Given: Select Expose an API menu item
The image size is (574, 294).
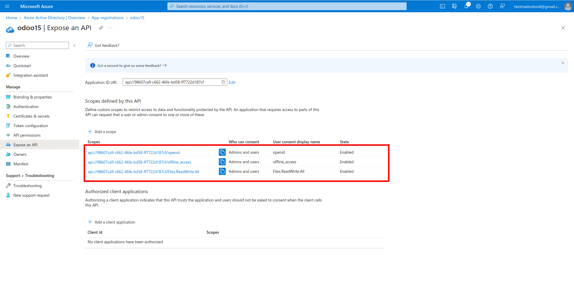Looking at the screenshot, I should click(39, 145).
